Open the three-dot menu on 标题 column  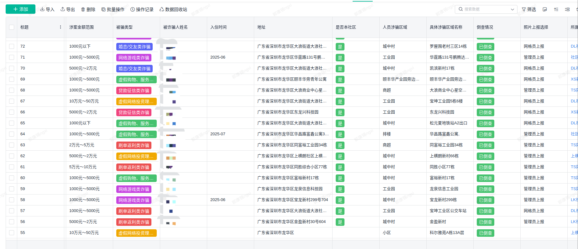(x=60, y=27)
